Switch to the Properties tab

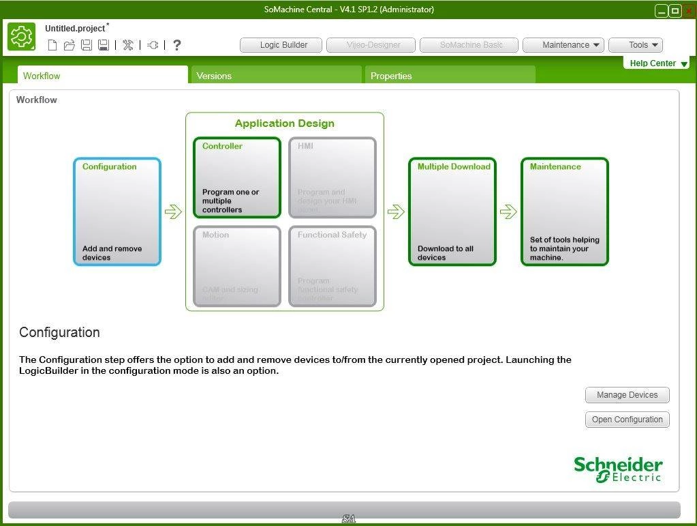[x=450, y=75]
